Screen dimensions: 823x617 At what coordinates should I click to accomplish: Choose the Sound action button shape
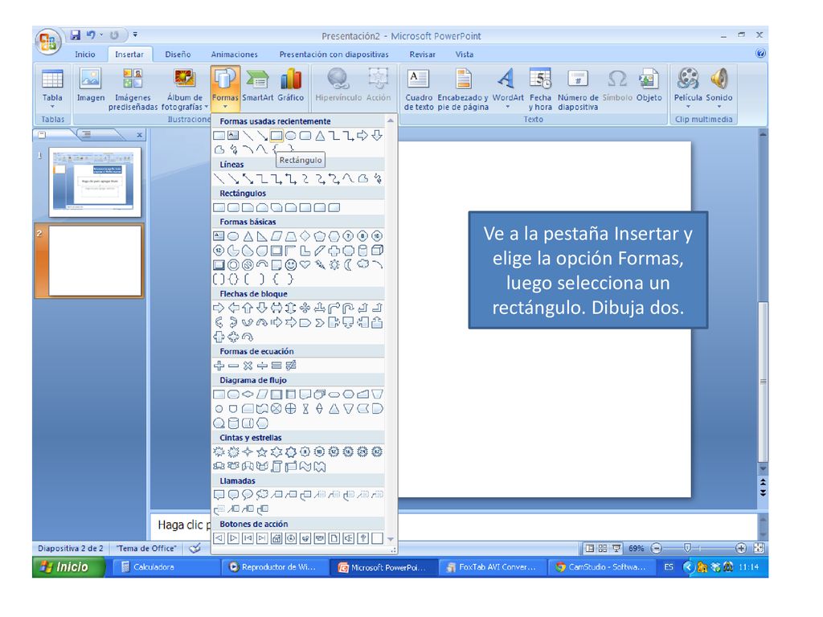[348, 537]
